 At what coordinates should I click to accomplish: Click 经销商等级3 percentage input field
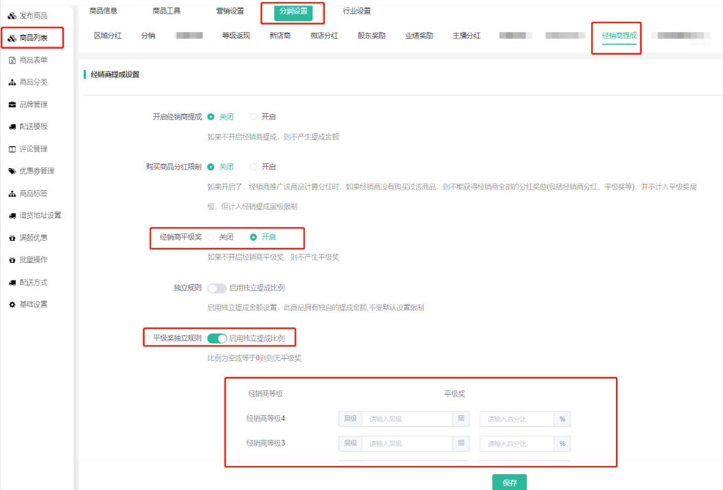(x=518, y=443)
